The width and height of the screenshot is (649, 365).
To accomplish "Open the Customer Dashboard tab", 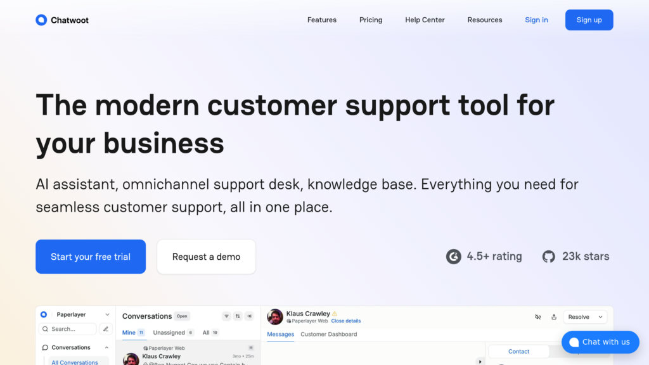I will tap(329, 335).
